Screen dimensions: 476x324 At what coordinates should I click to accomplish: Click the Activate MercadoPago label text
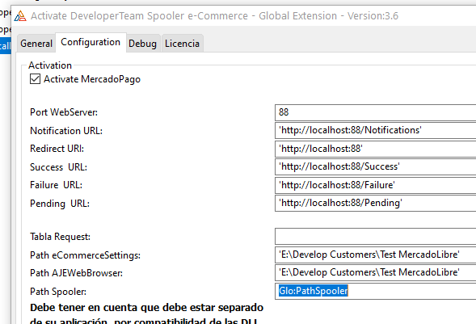[x=92, y=79]
